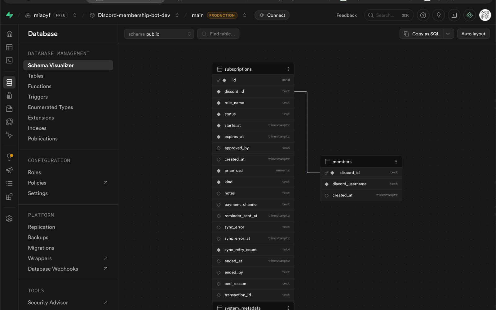Open Tables in Database Management

[36, 76]
